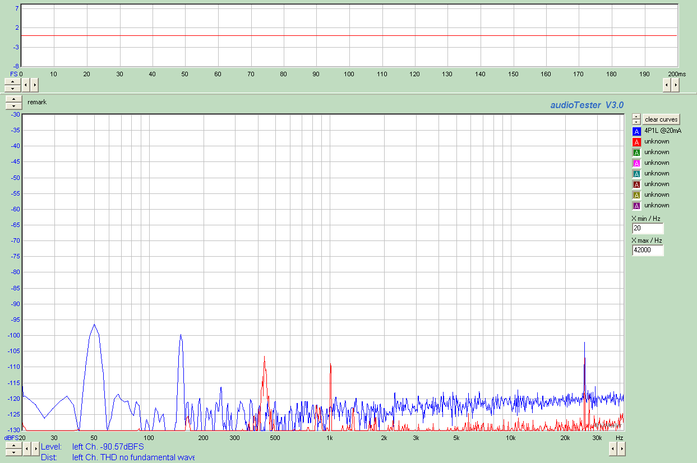
Task: Click up arrow under the FS time-graph axis
Action: (x=12, y=82)
